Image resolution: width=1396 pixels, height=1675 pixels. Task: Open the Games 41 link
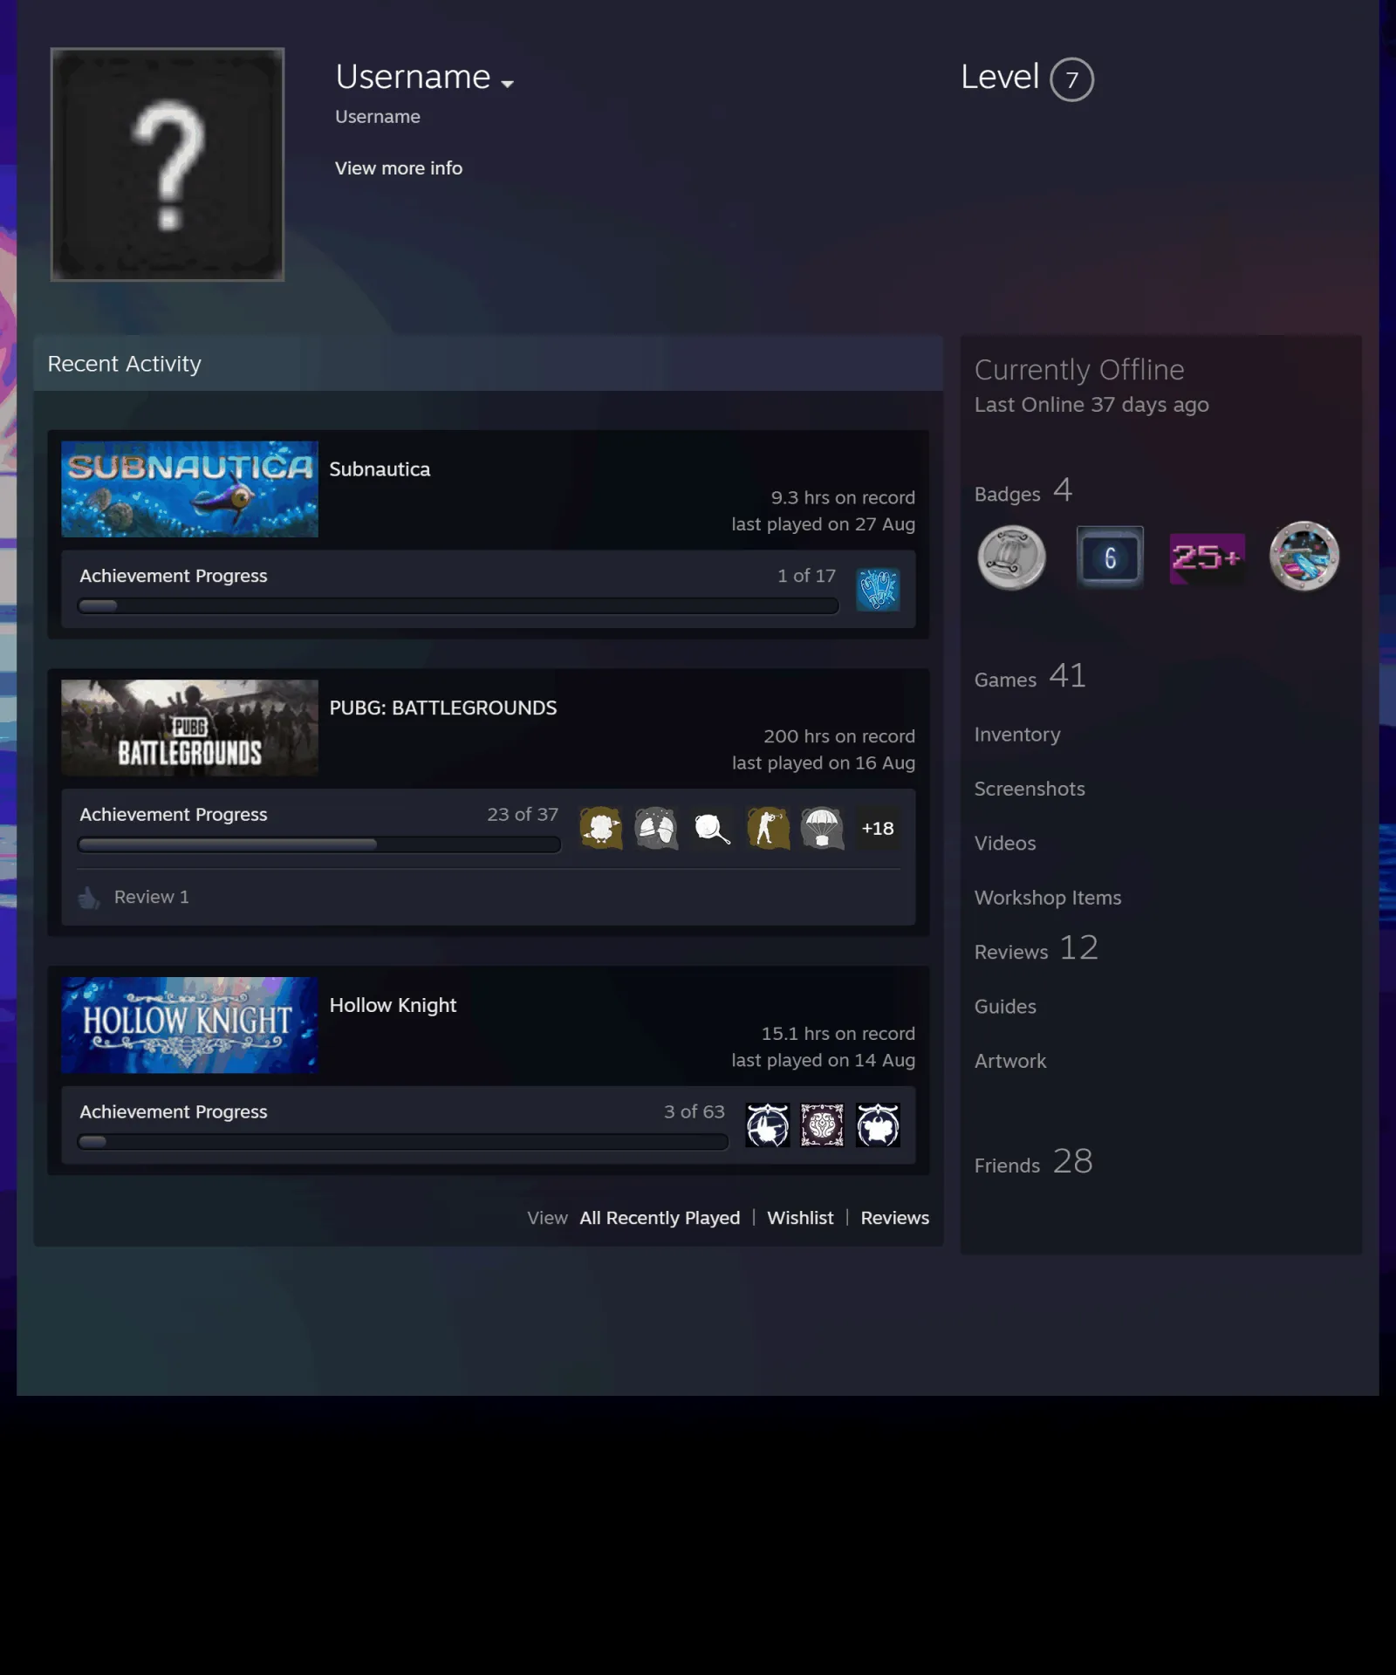tap(1030, 676)
